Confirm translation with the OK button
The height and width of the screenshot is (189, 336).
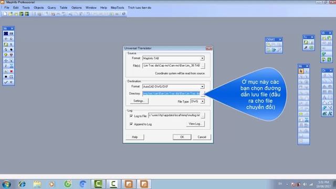tap(182, 137)
